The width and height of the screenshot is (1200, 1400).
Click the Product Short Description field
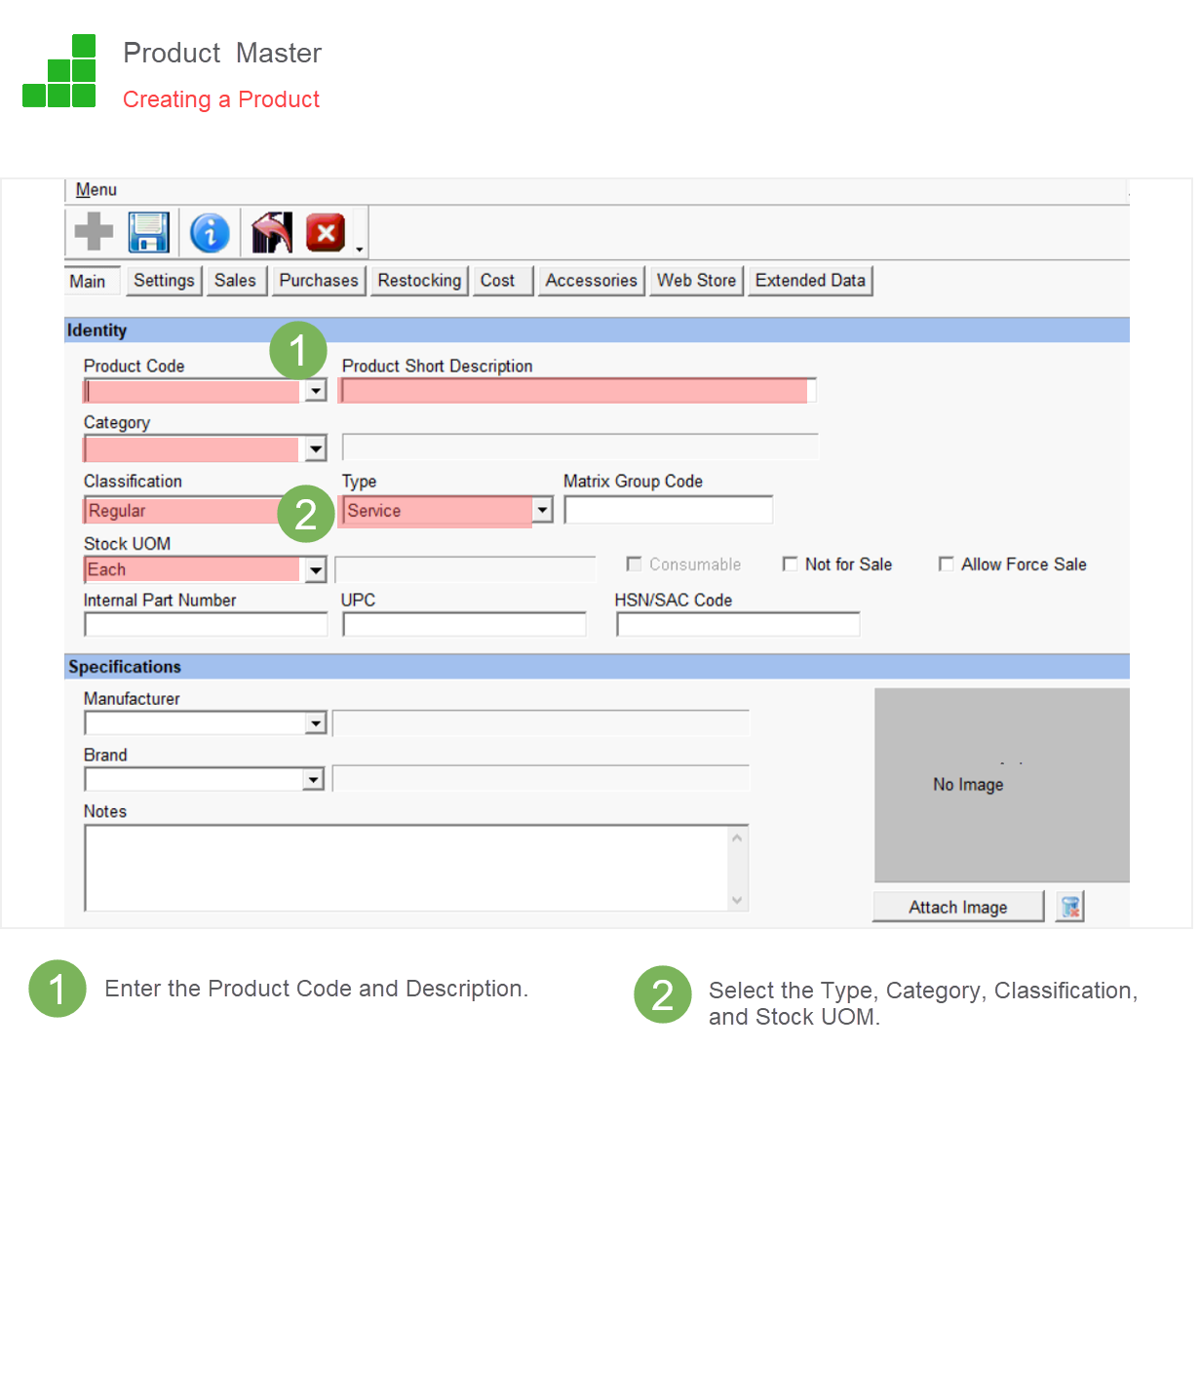(x=575, y=391)
